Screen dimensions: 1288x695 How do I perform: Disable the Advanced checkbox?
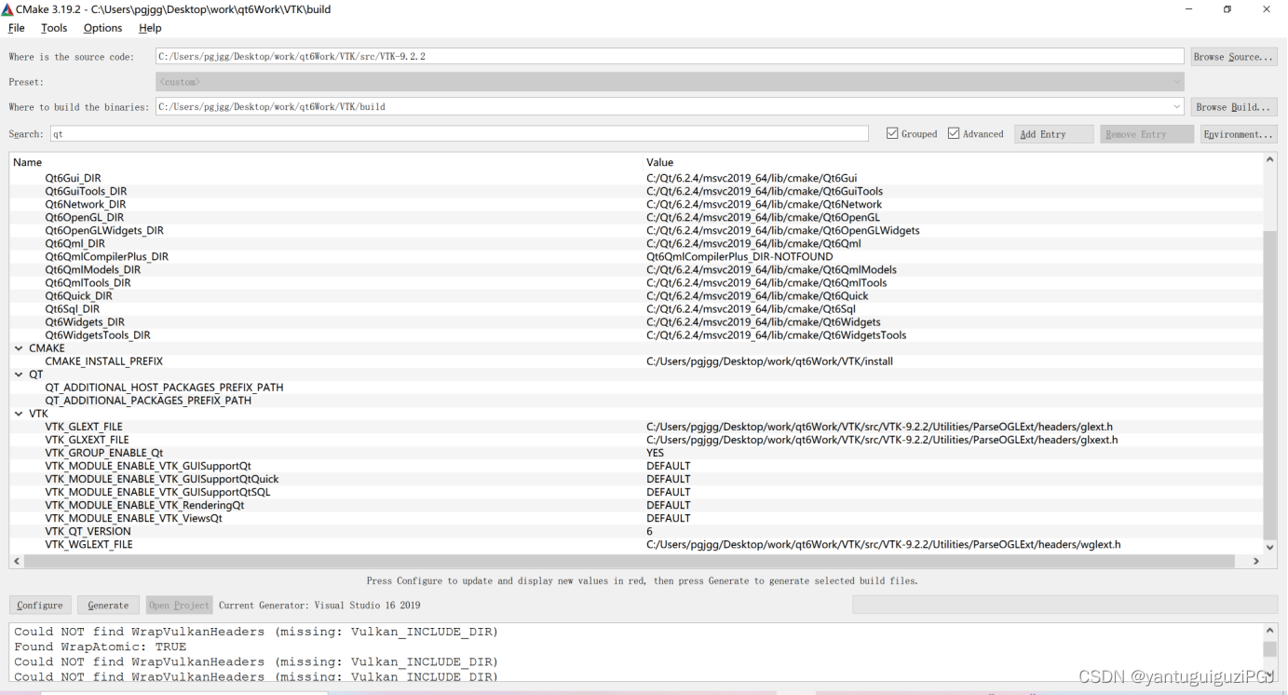[x=954, y=133]
